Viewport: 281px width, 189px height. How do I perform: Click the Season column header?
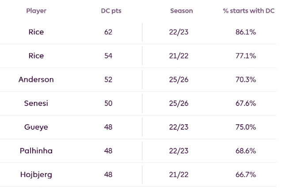(x=181, y=11)
